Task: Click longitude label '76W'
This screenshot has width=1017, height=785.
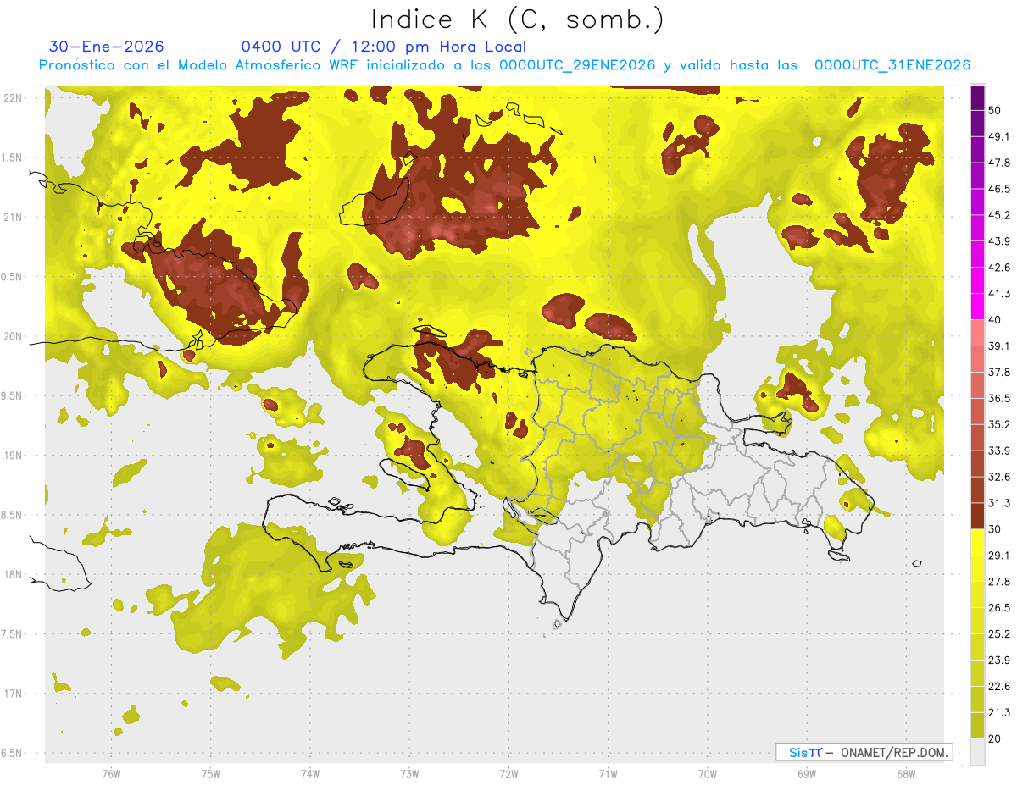Action: click(111, 774)
